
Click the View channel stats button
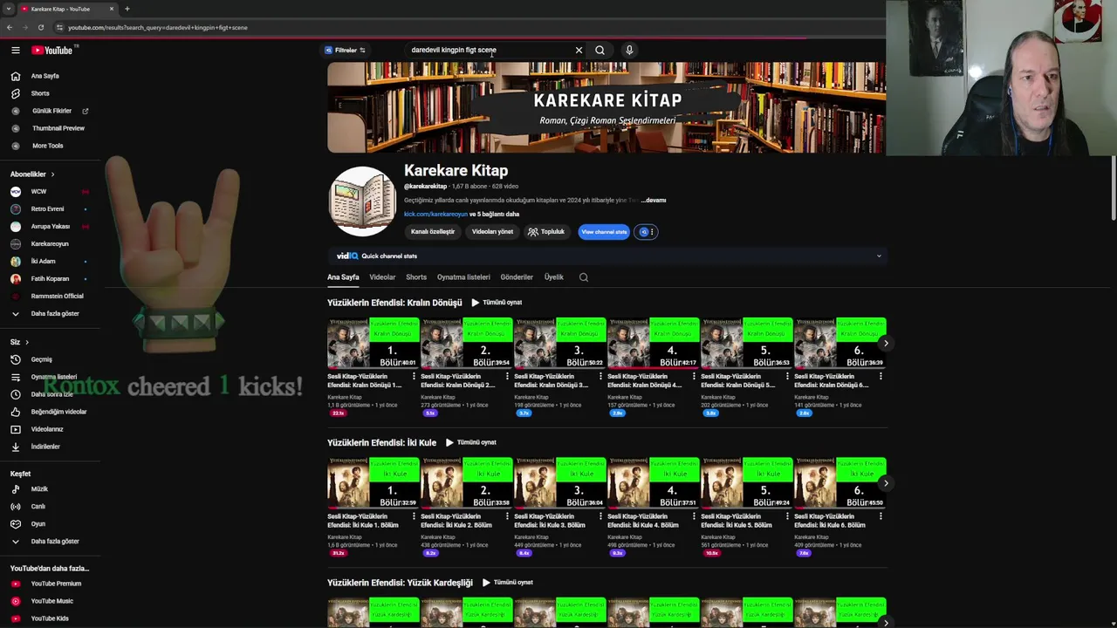[604, 232]
